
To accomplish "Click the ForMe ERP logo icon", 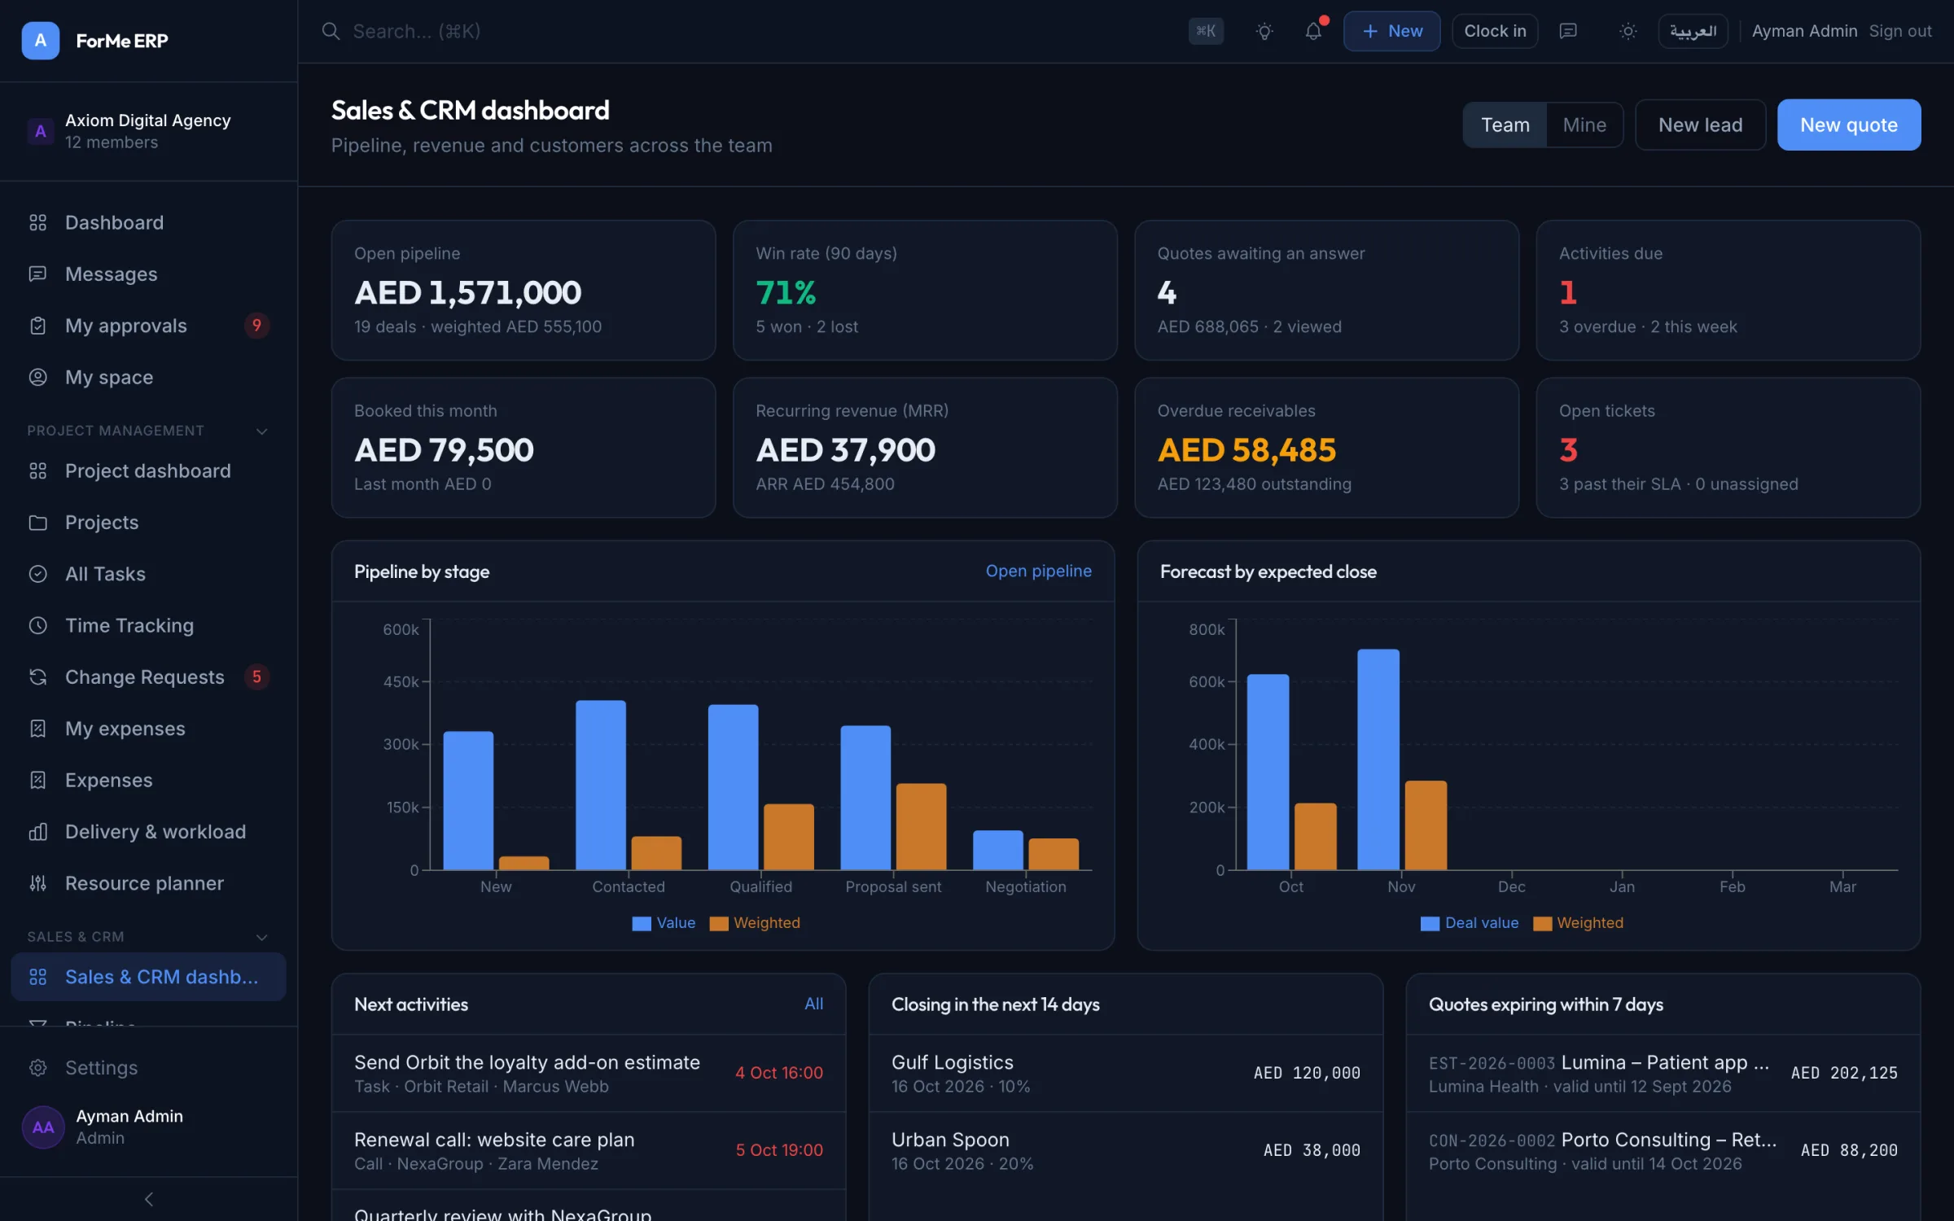I will (x=40, y=40).
